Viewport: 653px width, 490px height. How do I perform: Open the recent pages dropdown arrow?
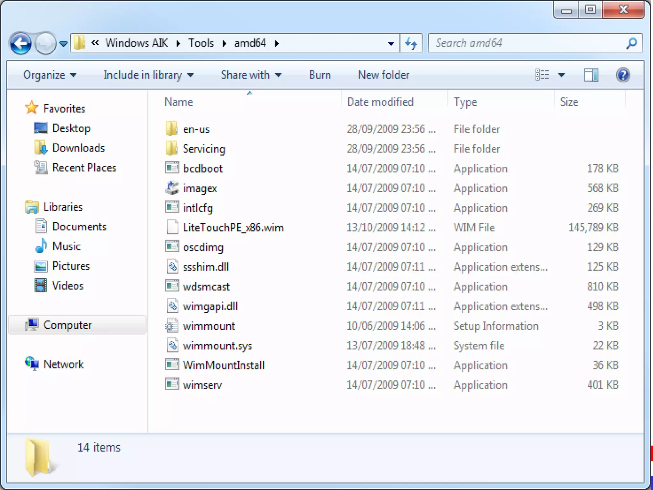pyautogui.click(x=63, y=44)
